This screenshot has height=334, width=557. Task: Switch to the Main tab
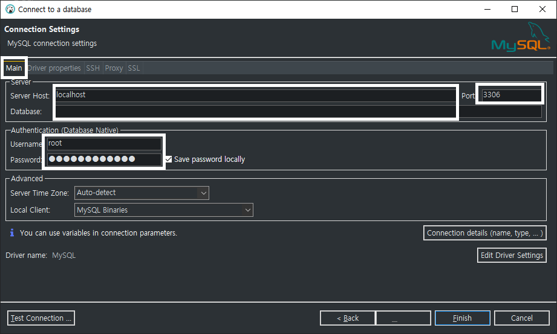(x=14, y=68)
